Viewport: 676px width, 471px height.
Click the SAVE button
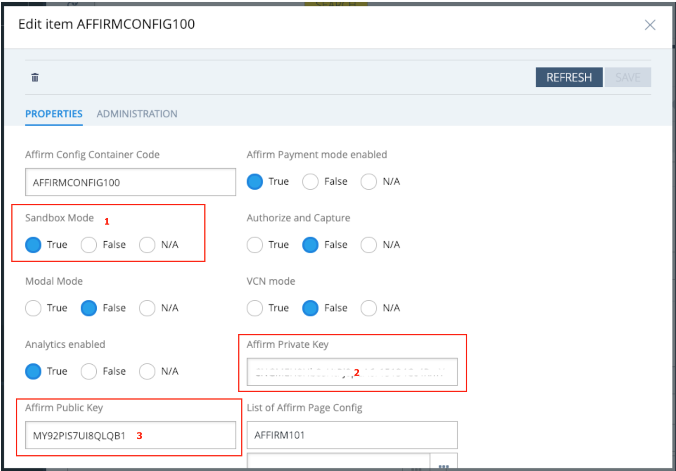coord(628,78)
